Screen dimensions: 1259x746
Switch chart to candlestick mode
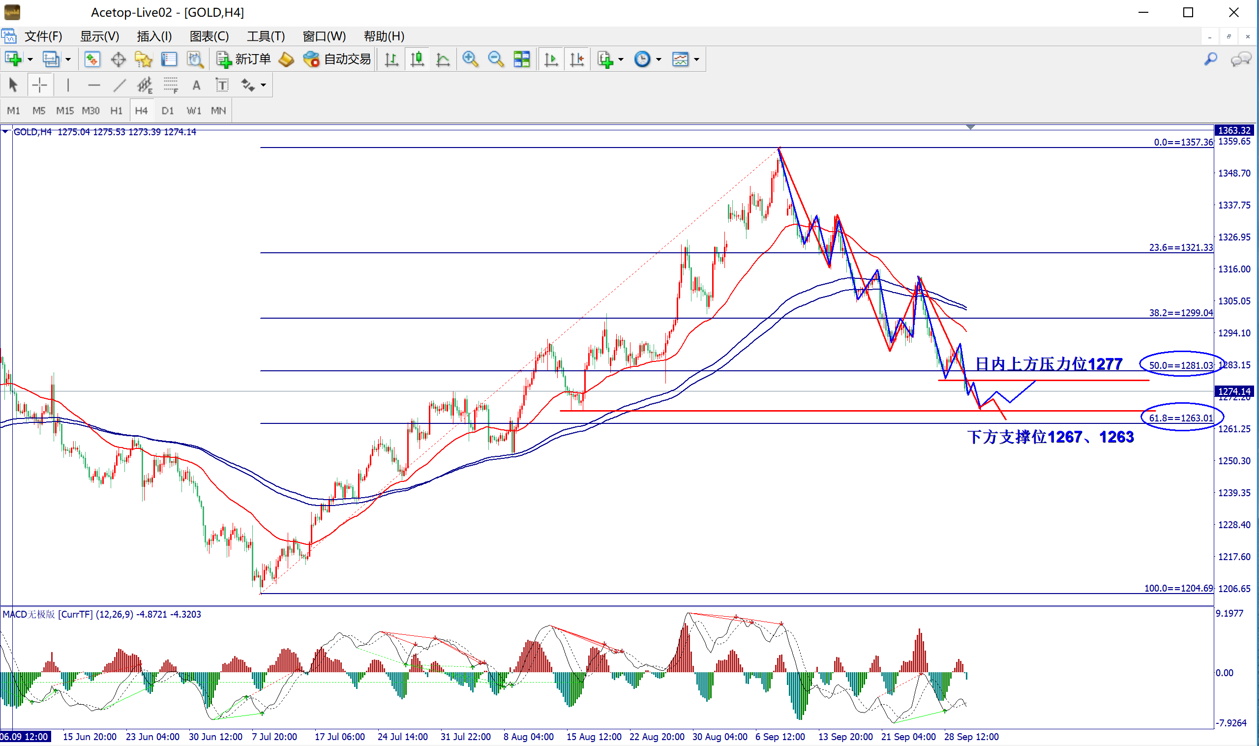417,60
